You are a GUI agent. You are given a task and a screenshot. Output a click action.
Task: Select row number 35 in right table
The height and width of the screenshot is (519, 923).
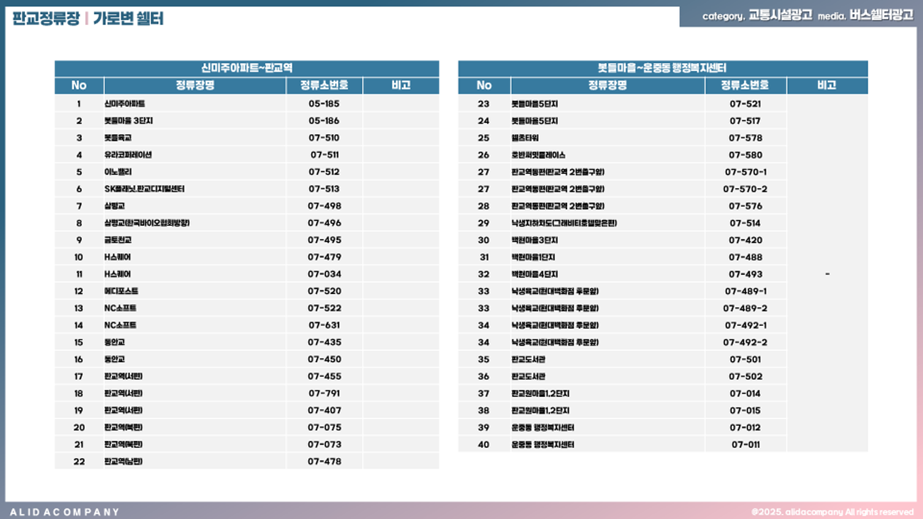tap(484, 359)
